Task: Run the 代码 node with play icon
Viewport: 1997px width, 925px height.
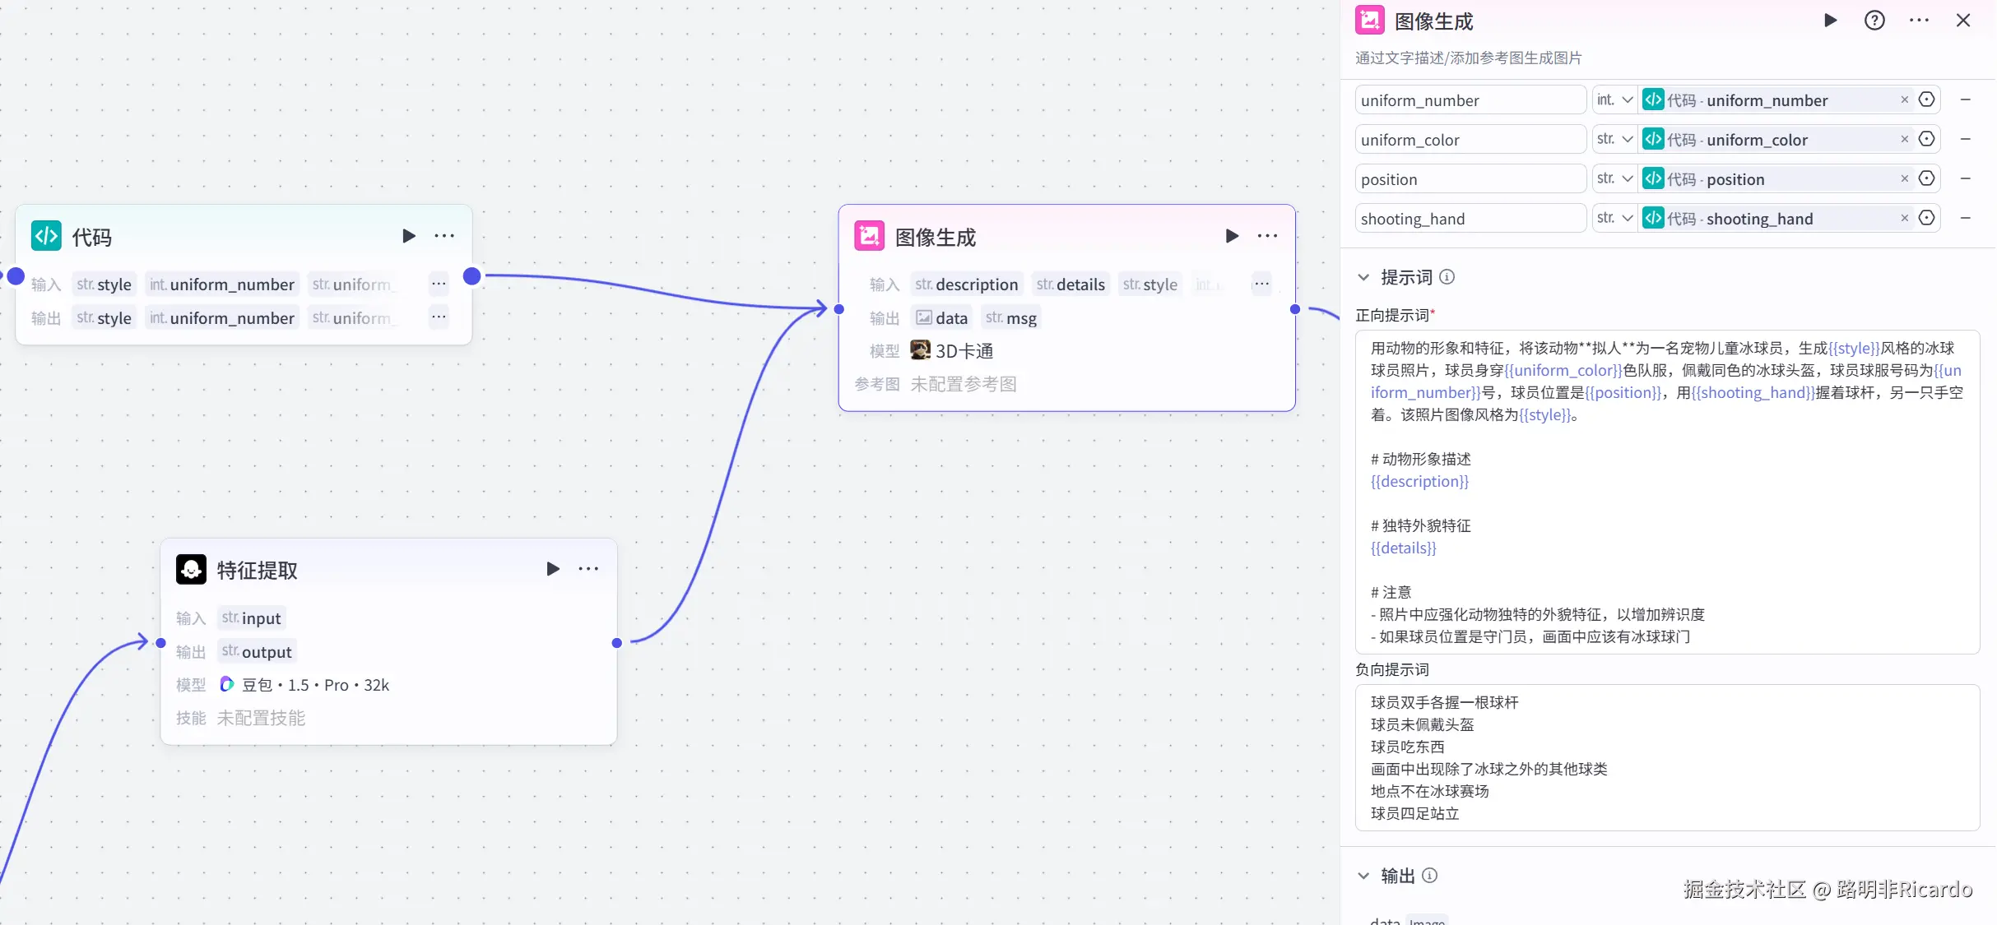Action: pos(408,236)
